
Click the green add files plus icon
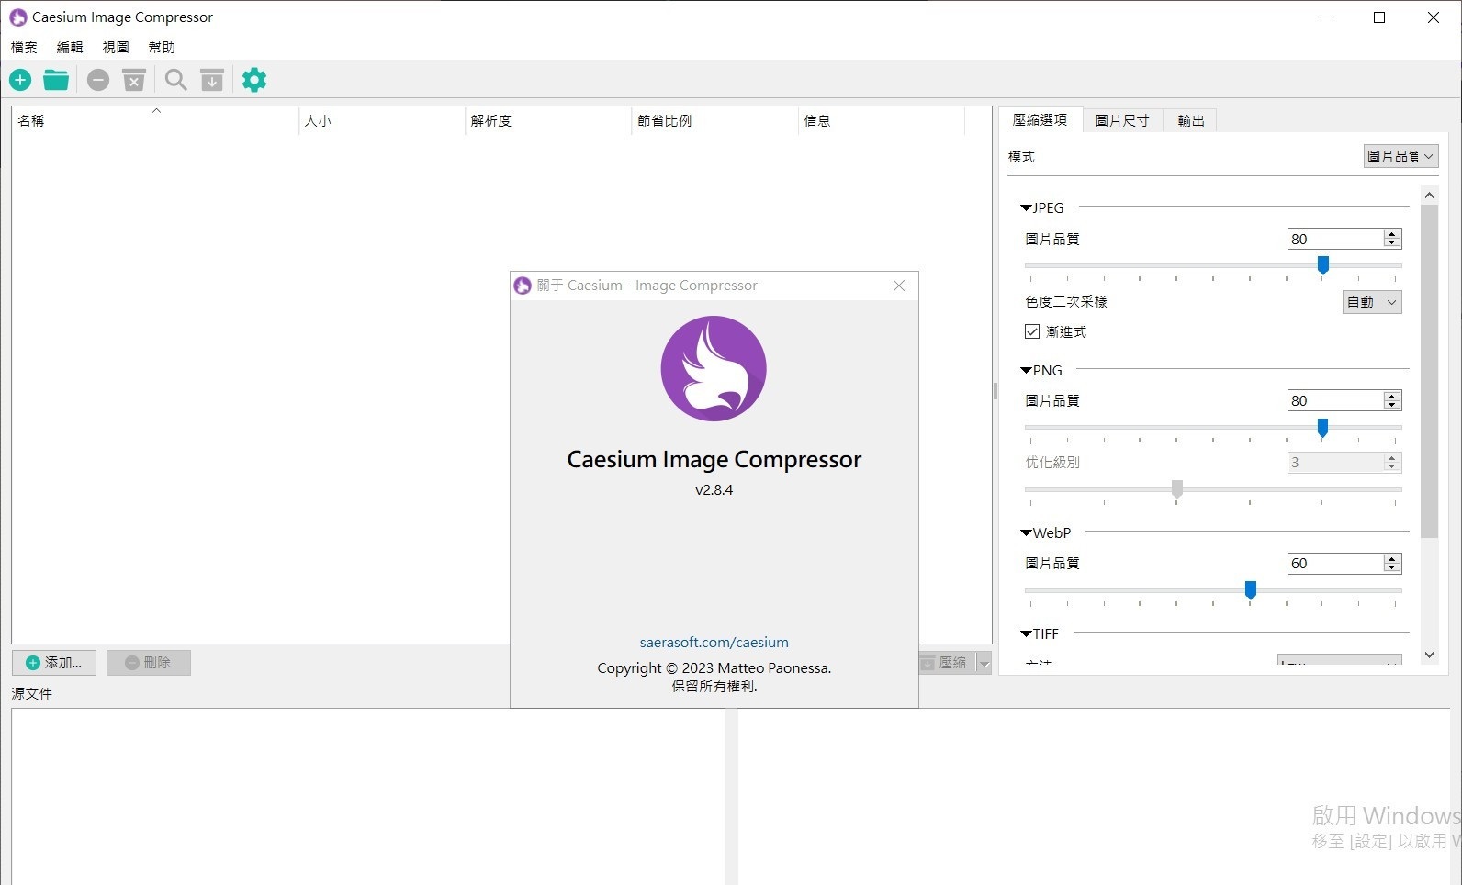pos(20,80)
